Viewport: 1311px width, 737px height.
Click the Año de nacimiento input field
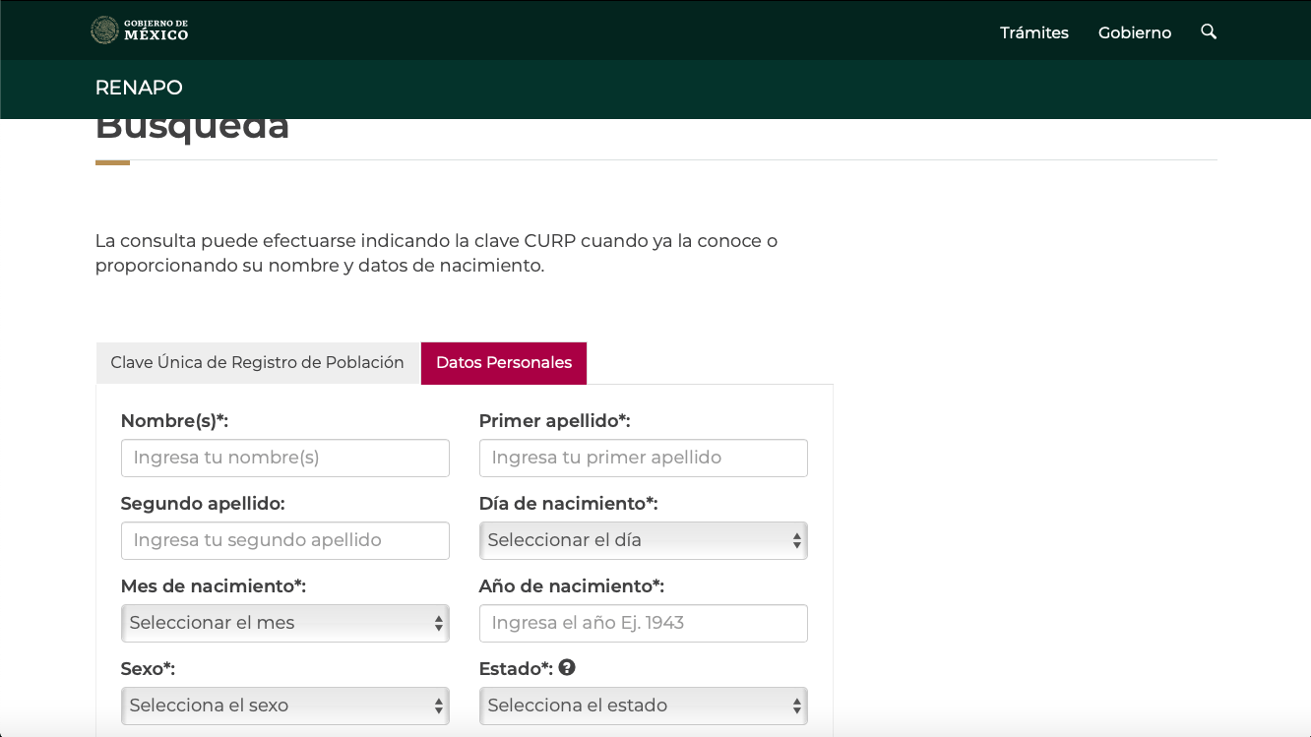pos(643,623)
